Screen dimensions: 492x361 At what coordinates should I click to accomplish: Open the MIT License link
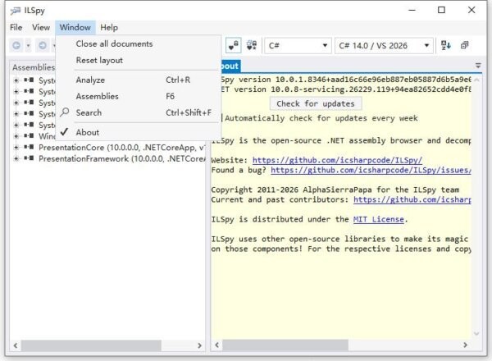click(378, 219)
